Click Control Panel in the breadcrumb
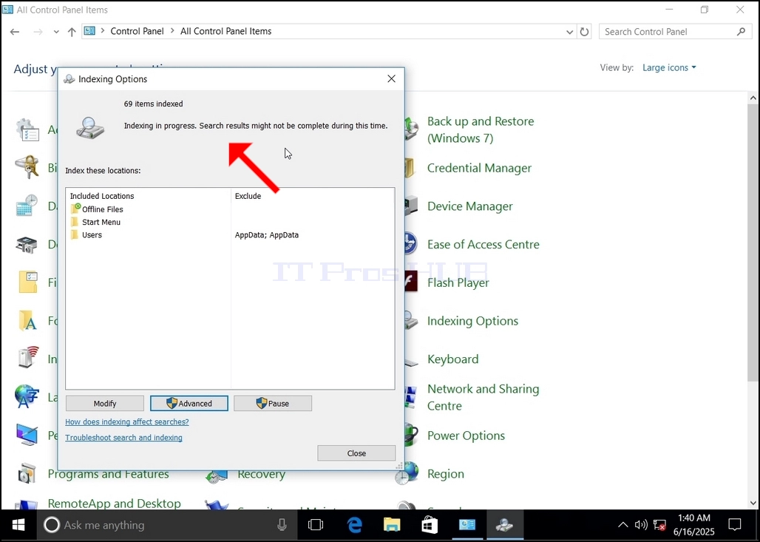Viewport: 760px width, 542px height. click(x=138, y=31)
